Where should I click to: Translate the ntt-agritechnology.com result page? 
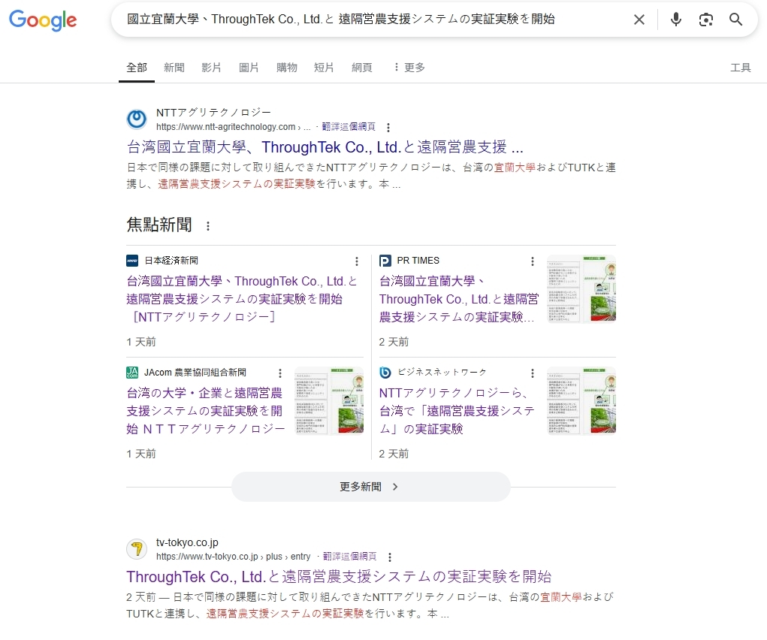349,127
